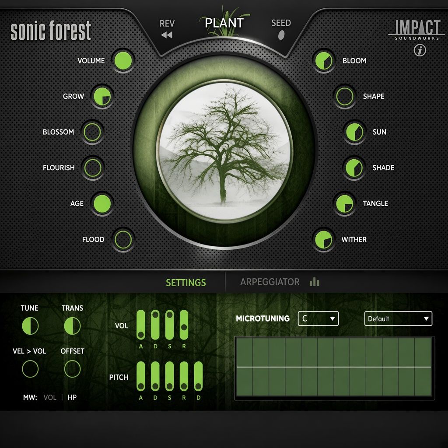Click the central tree image
Screen dimensions: 448x448
click(224, 151)
